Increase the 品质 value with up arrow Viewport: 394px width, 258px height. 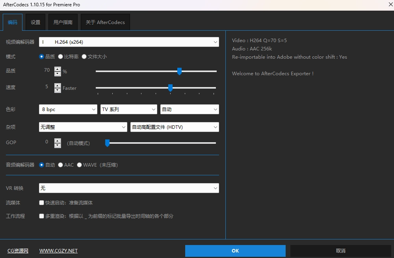point(58,69)
